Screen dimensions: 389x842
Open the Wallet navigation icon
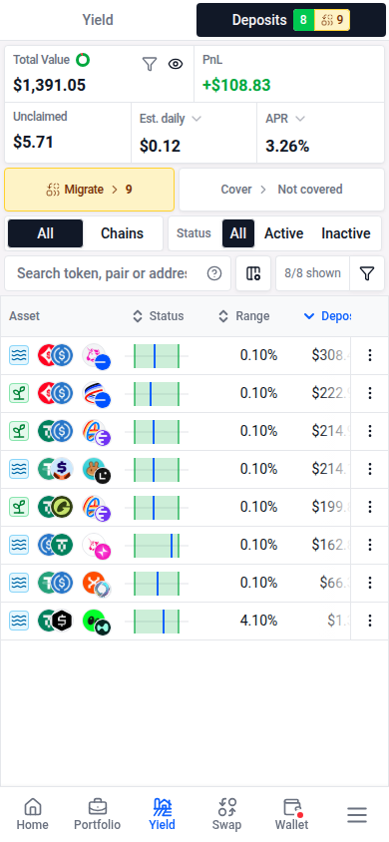point(292,806)
